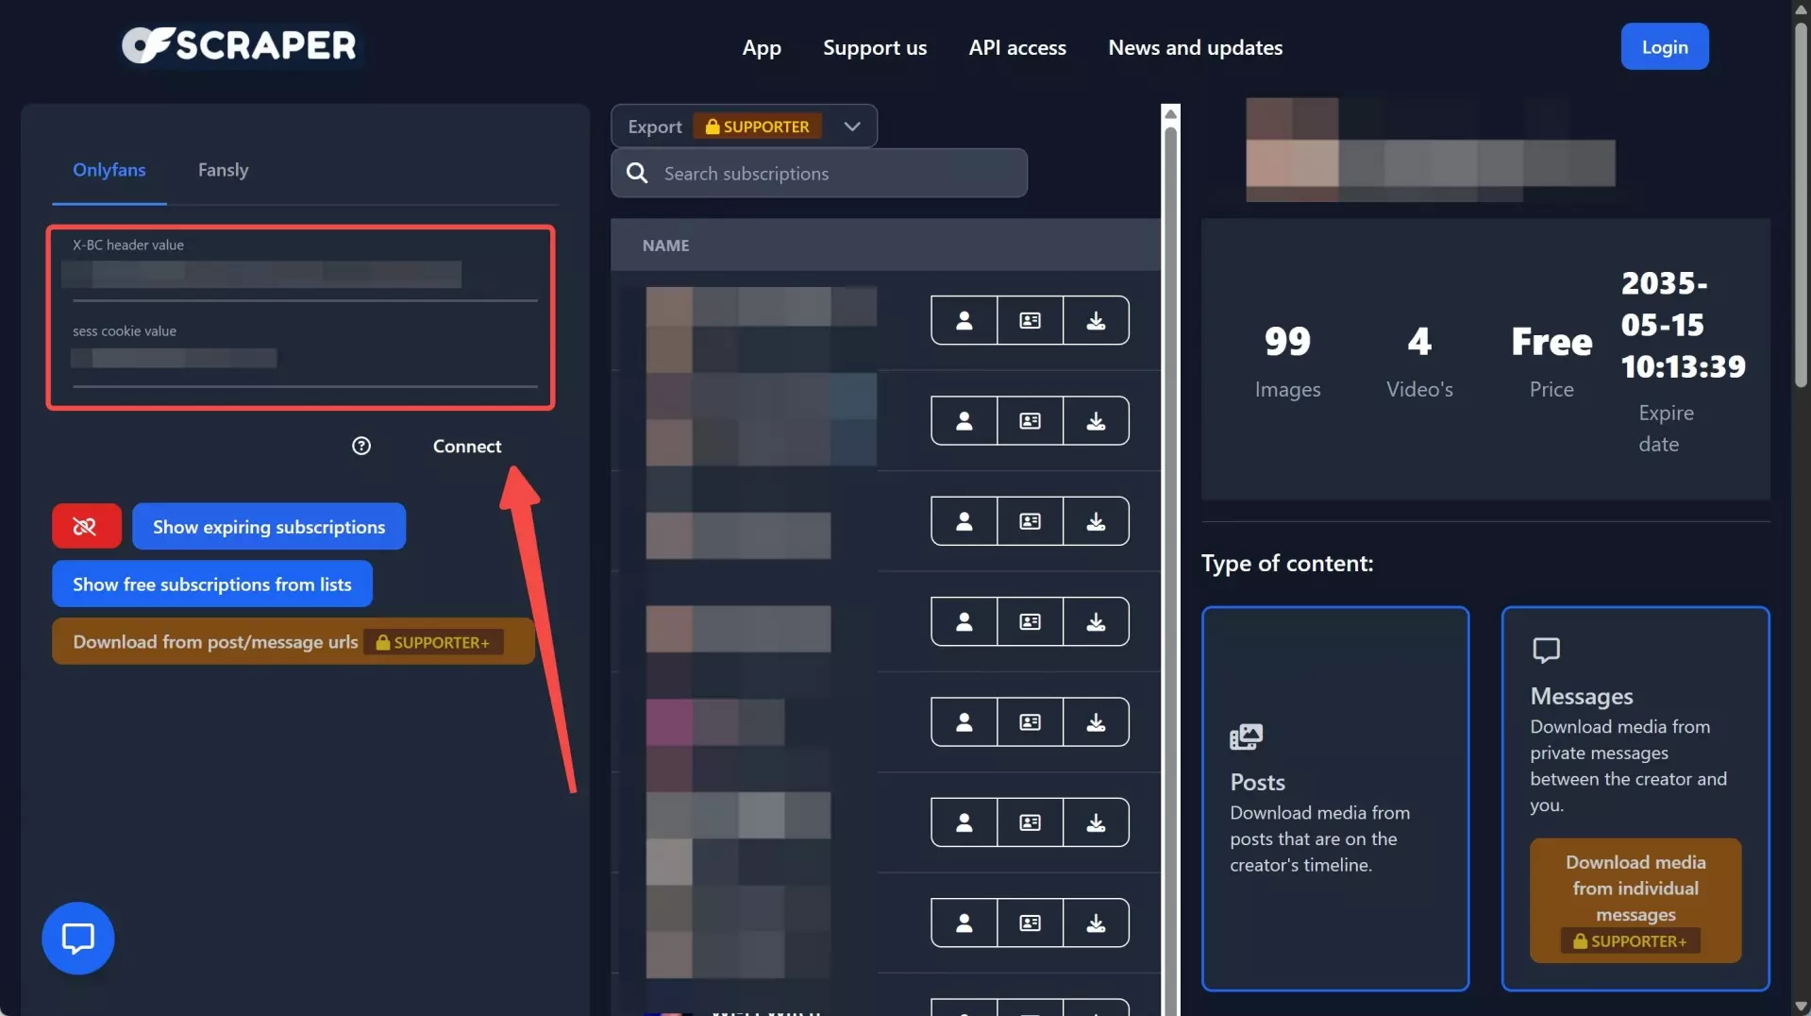
Task: Select the Posts content type card
Action: pos(1335,799)
